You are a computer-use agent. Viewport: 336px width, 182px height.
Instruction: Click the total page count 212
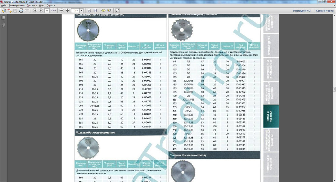[54, 10]
